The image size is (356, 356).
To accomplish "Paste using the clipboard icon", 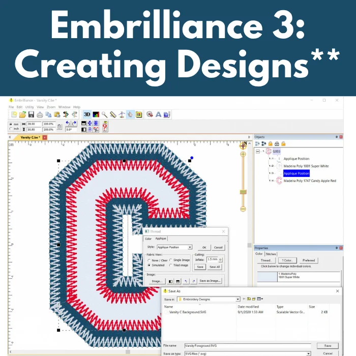I will pyautogui.click(x=57, y=114).
